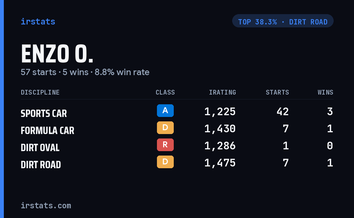Select the Dirt Road discipline row

tap(177, 163)
